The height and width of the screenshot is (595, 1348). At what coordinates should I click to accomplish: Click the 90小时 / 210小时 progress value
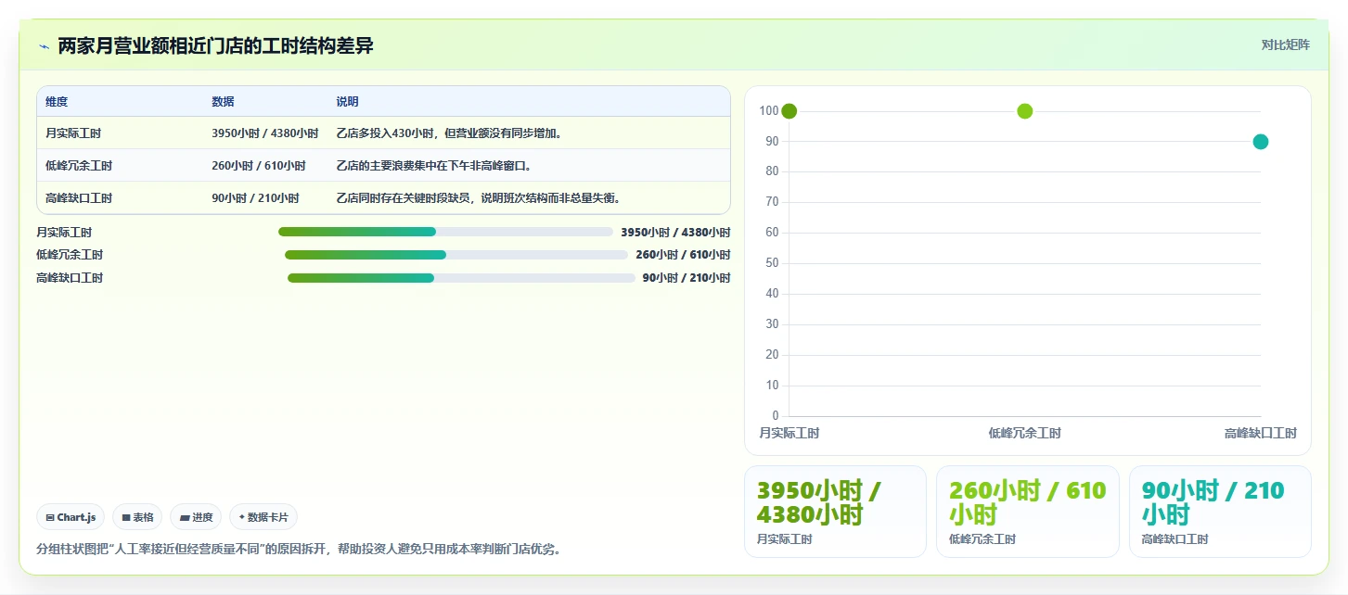[x=687, y=278]
